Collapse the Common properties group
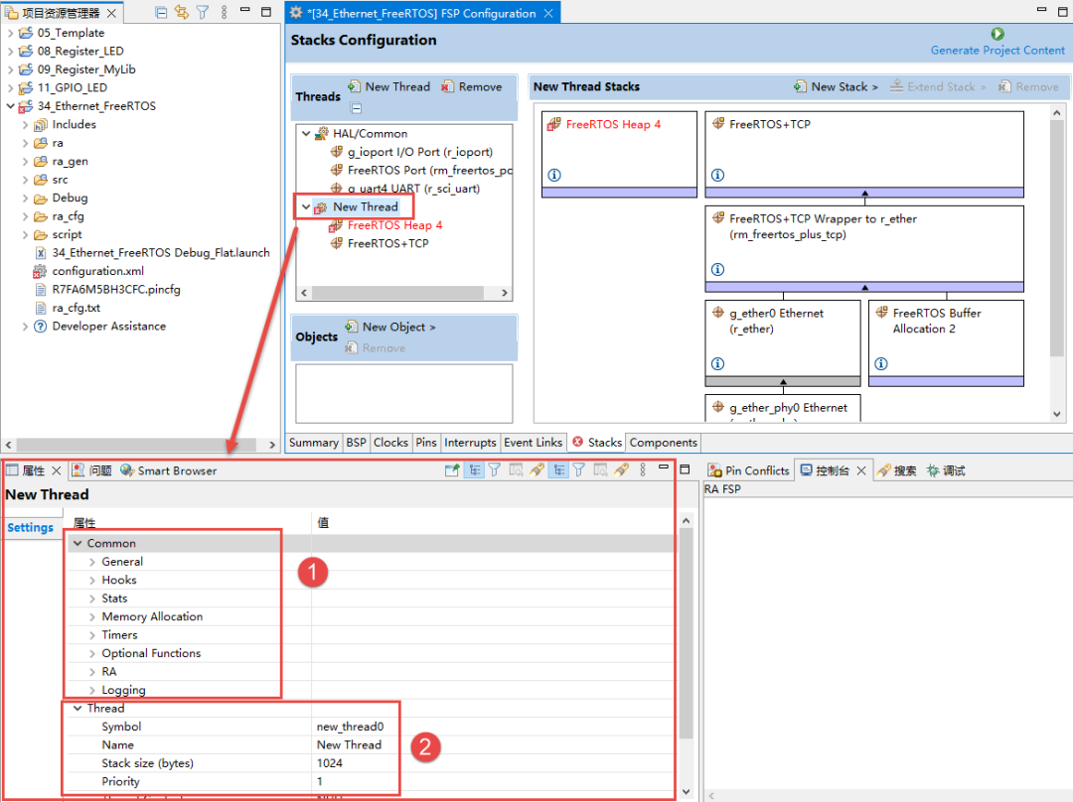 pyautogui.click(x=77, y=543)
